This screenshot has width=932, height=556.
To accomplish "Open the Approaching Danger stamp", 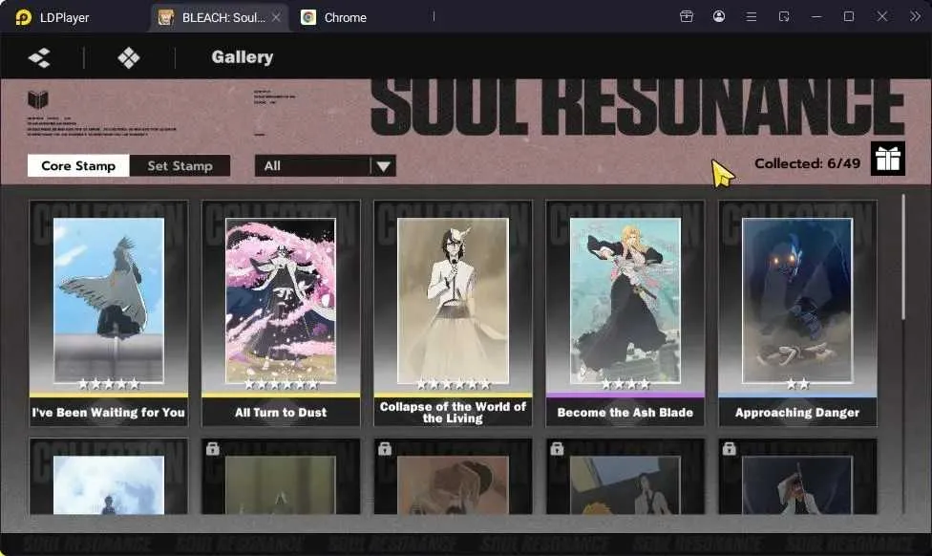I will (x=797, y=313).
